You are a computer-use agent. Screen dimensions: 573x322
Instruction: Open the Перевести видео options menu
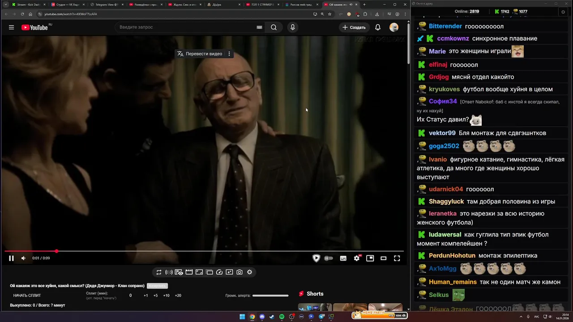pos(229,54)
